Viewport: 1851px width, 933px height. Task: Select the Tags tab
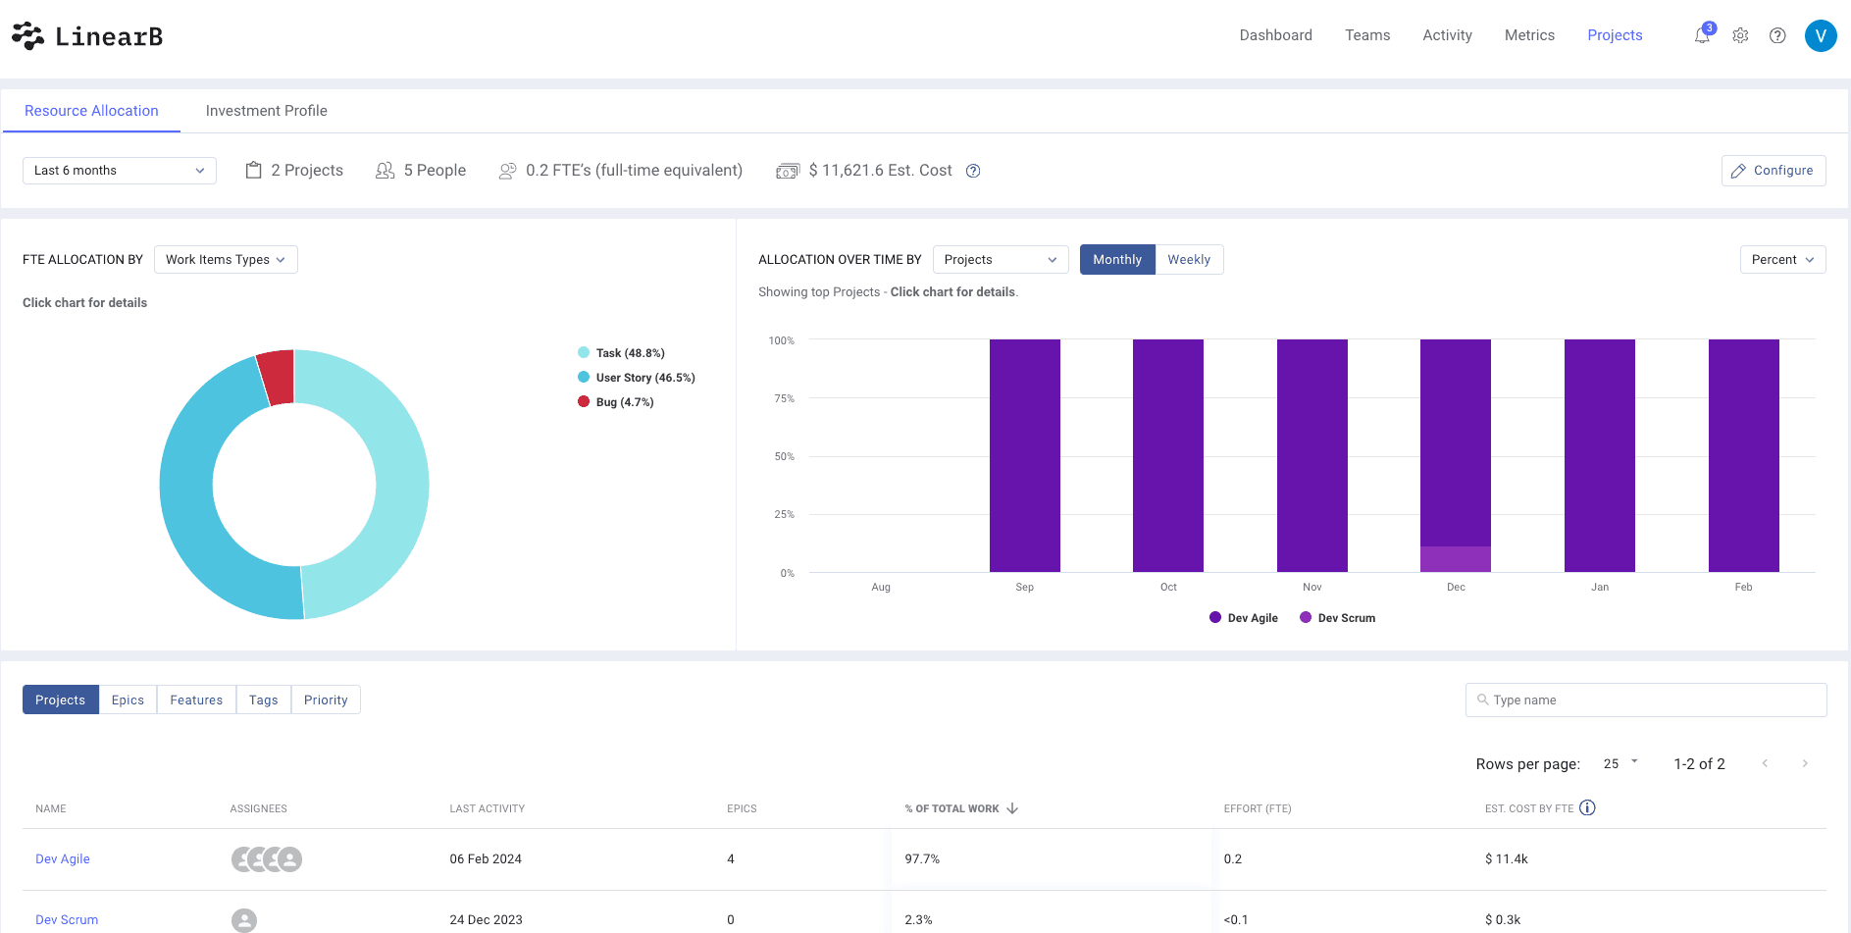263,700
